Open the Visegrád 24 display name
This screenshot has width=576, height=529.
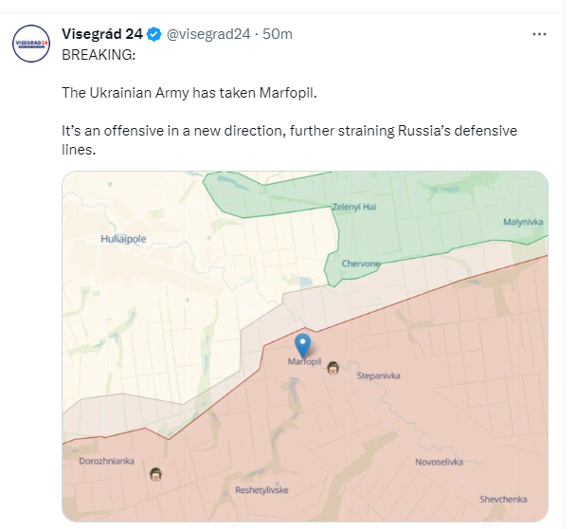tap(101, 34)
